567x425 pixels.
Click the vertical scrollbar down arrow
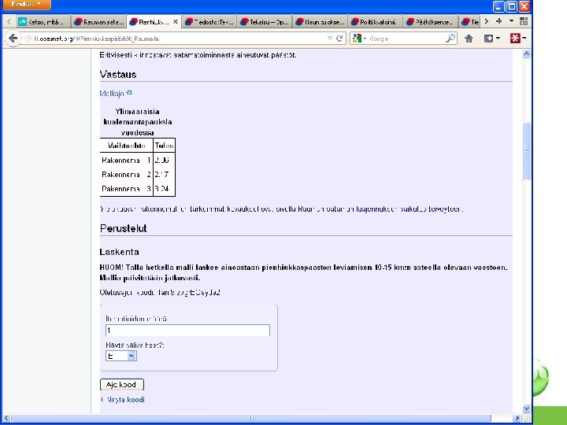click(527, 408)
